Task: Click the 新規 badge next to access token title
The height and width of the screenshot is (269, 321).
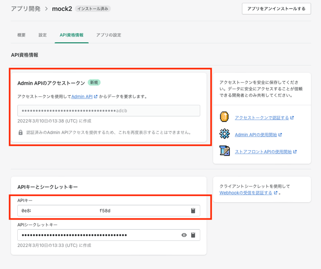Action: (94, 82)
